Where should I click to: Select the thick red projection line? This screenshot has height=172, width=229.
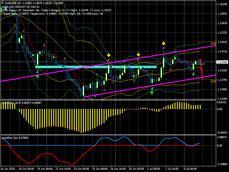click(202, 69)
